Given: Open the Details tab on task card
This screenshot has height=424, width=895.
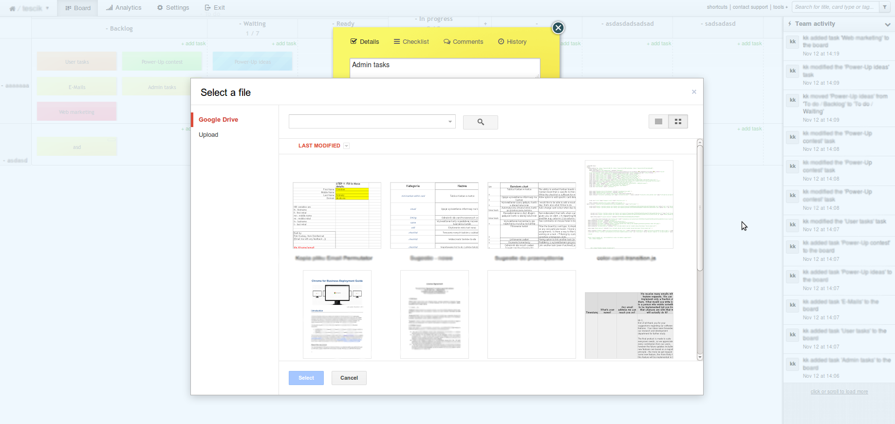Looking at the screenshot, I should [365, 42].
